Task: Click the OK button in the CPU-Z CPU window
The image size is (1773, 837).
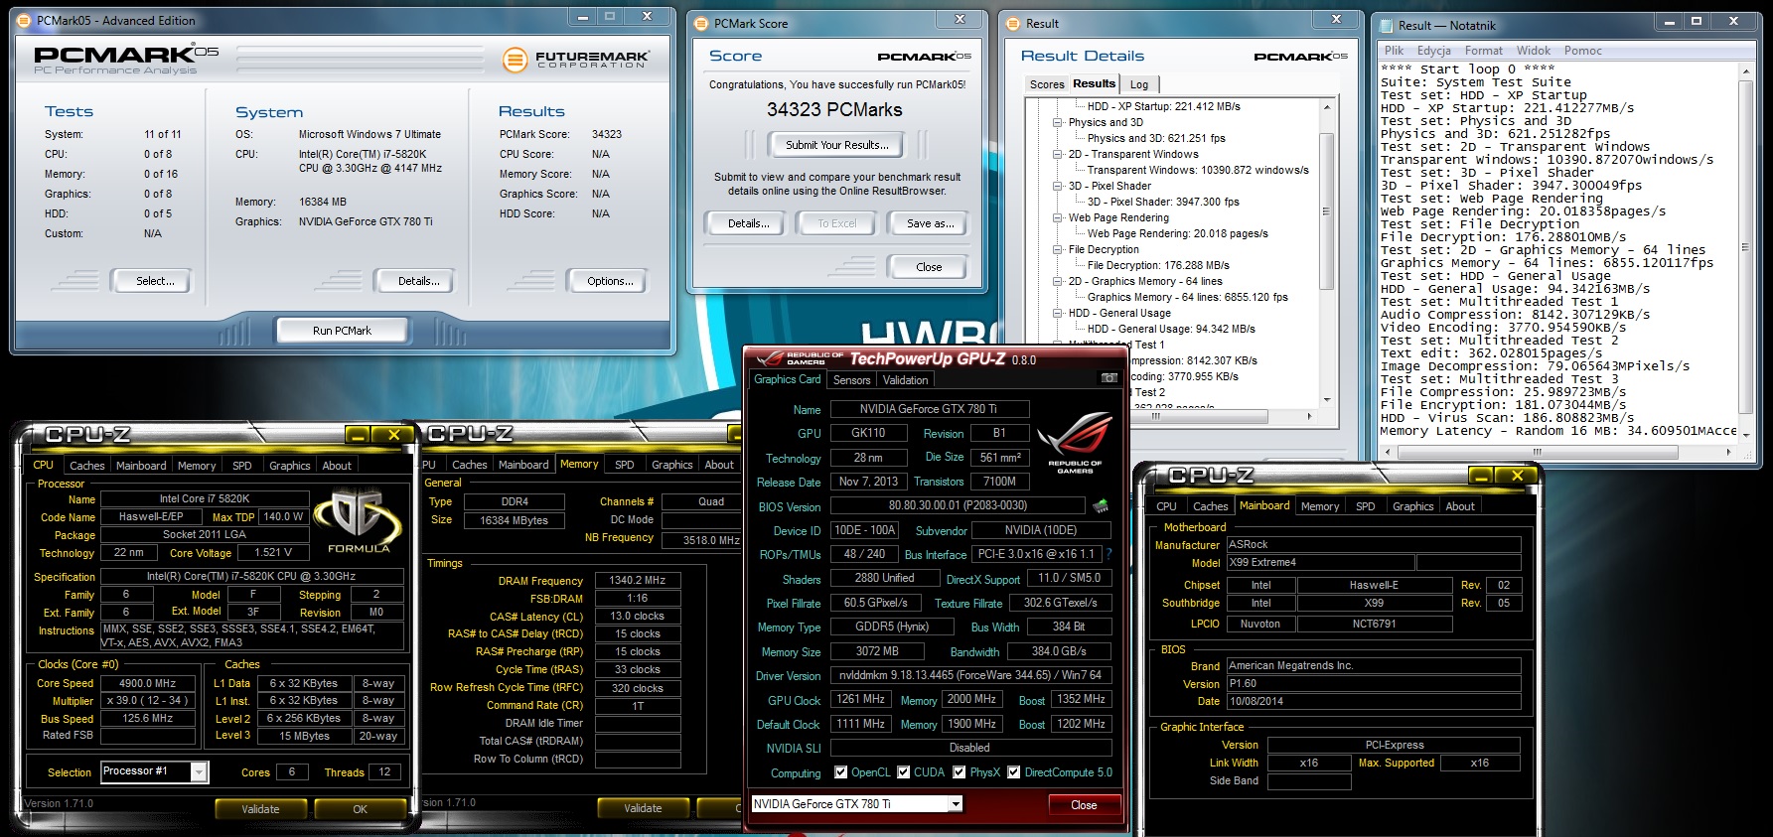Action: coord(360,809)
